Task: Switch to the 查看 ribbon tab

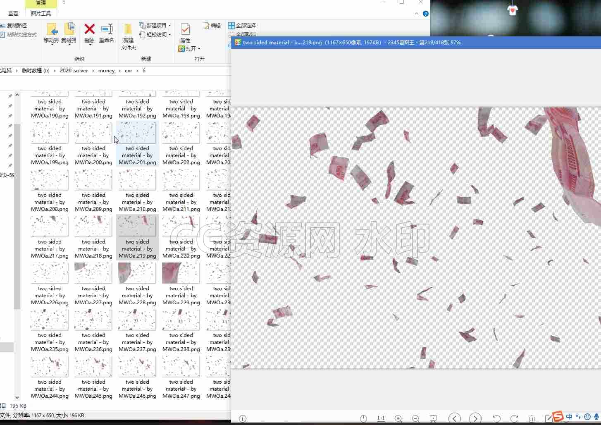Action: [13, 14]
